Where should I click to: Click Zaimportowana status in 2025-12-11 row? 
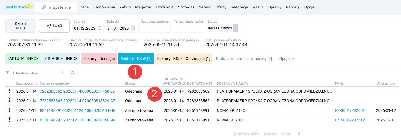139,120
